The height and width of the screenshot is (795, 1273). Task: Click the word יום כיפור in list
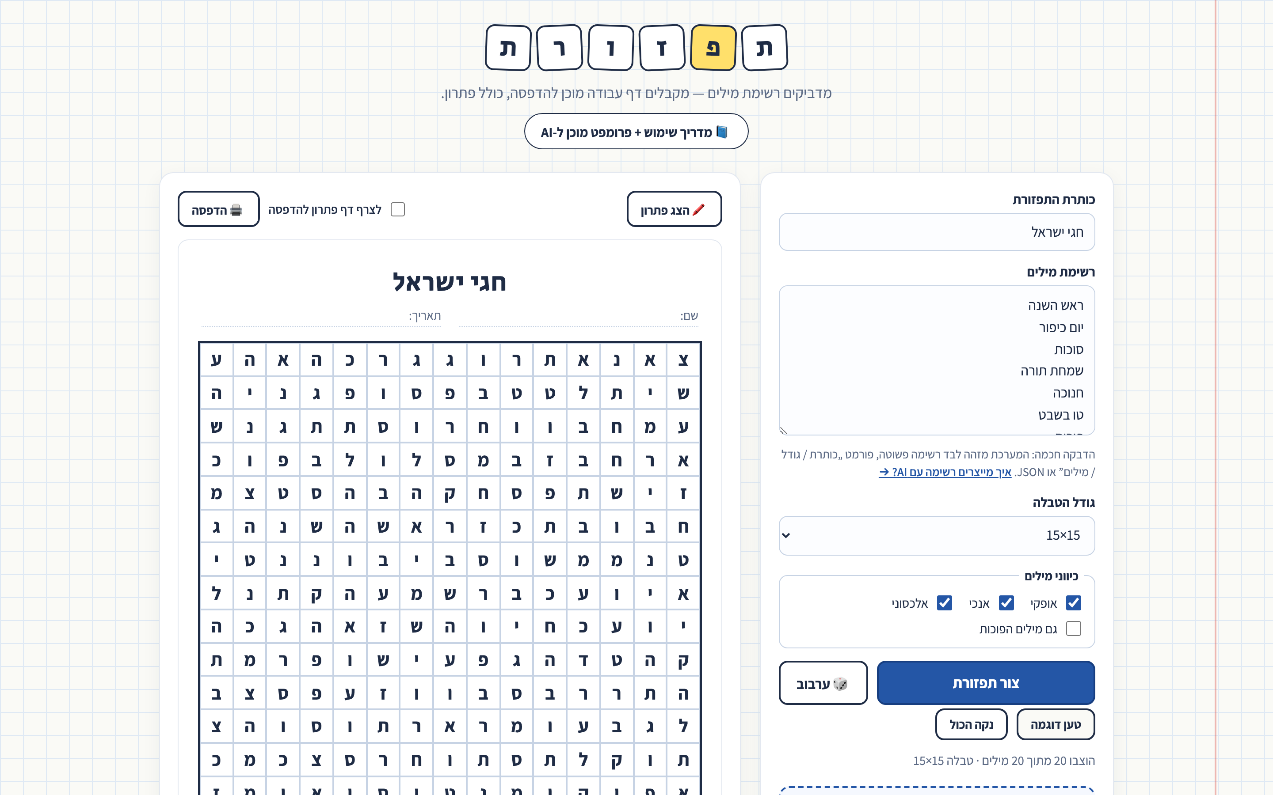[1061, 328]
